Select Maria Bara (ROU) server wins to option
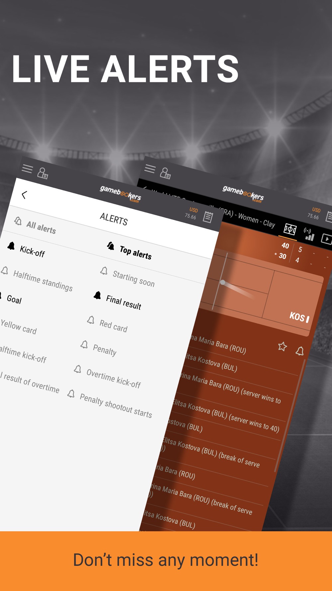The height and width of the screenshot is (591, 332). coord(230,388)
